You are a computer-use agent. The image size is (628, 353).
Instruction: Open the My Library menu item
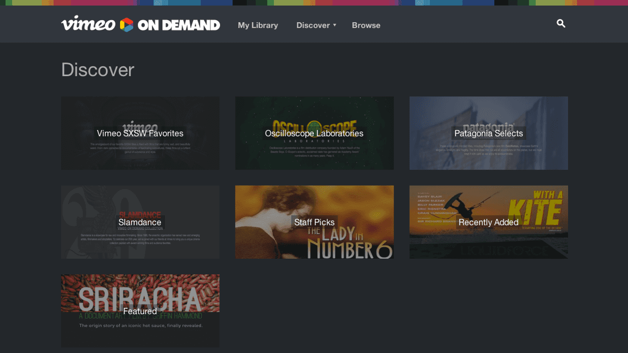[x=258, y=25]
